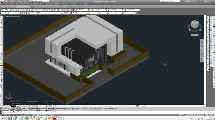
Task: Open the Dimension Style manager icon
Action: (92, 10)
